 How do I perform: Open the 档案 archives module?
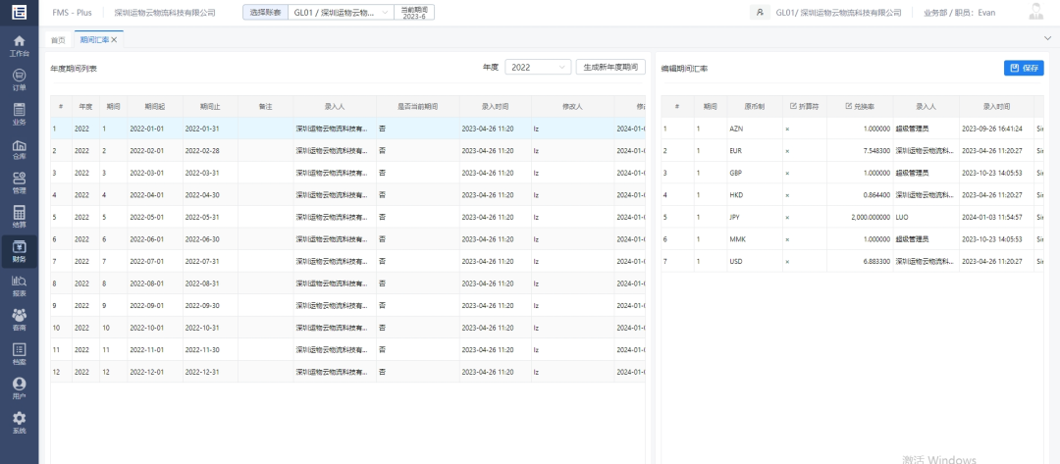coord(19,354)
